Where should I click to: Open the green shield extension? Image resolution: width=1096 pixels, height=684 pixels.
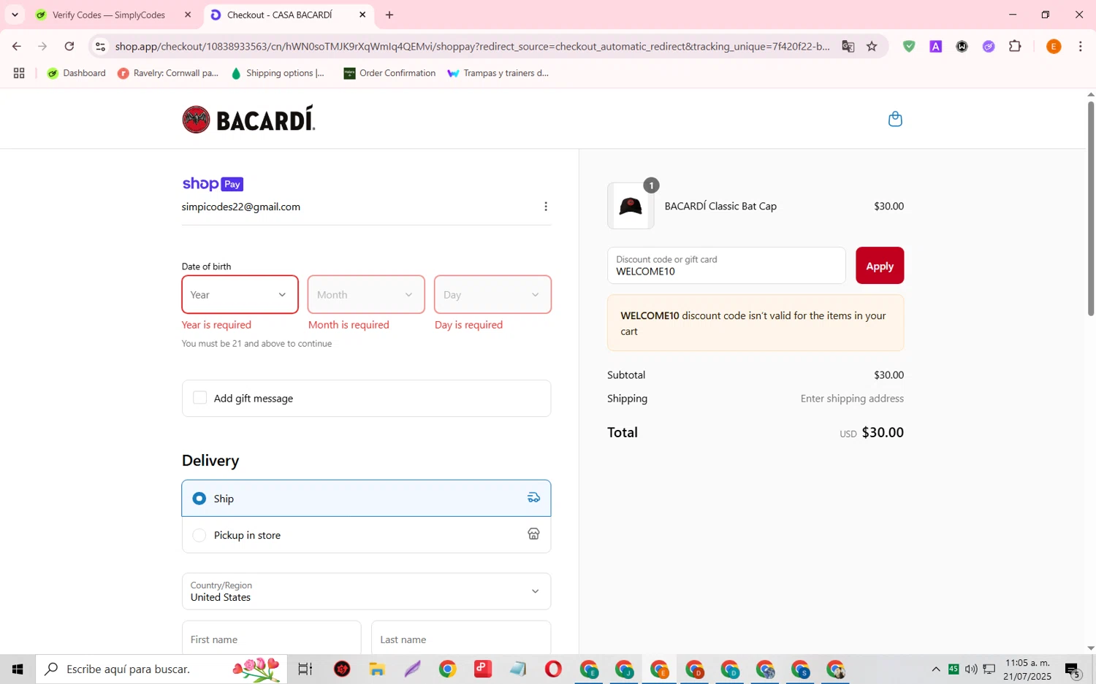tap(909, 46)
